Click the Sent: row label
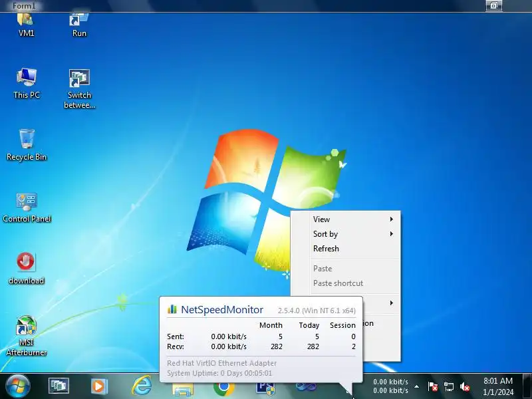The height and width of the screenshot is (399, 532). [176, 336]
